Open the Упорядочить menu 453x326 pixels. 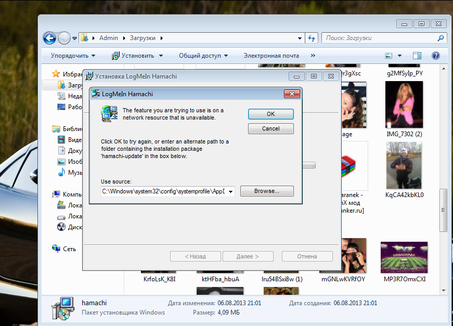[73, 56]
